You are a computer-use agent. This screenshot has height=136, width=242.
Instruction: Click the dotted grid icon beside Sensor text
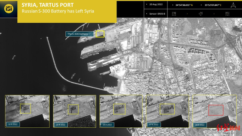coord(174,14)
